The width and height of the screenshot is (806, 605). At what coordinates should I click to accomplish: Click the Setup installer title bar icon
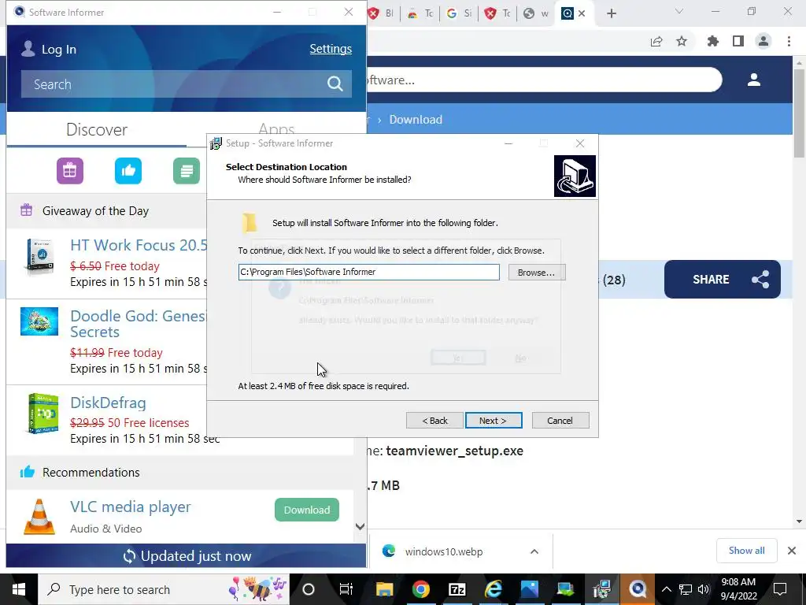[x=216, y=143]
